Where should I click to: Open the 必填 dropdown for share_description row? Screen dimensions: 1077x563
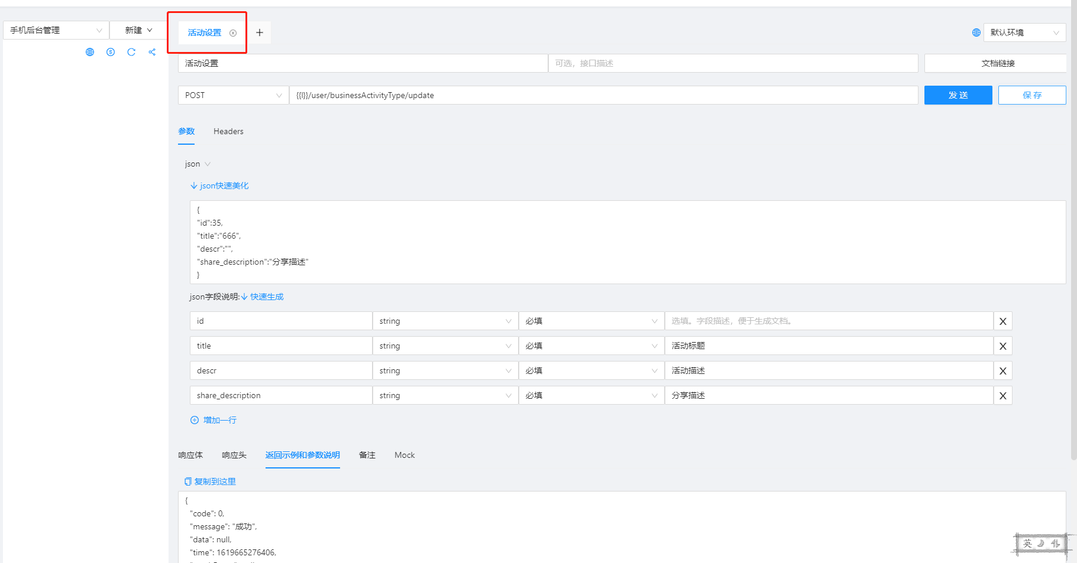tap(591, 396)
